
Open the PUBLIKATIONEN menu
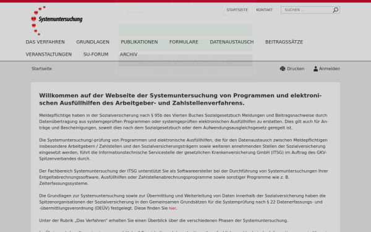139,42
